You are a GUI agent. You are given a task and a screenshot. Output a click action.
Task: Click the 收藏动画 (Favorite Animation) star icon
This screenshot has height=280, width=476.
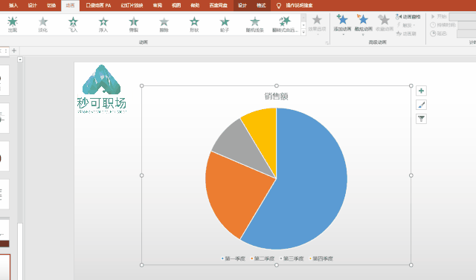385,23
